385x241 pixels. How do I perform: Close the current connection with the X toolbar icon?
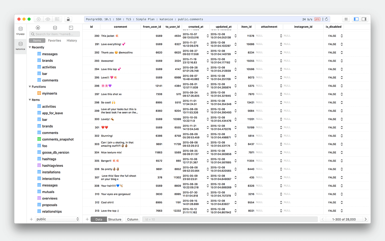[x=39, y=19]
